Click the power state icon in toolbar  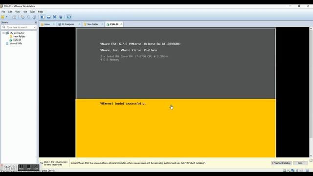point(2,17)
